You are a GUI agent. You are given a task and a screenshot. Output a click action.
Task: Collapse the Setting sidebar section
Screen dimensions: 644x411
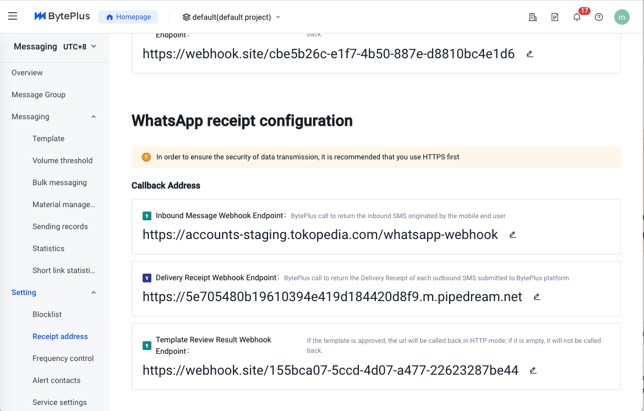(94, 292)
